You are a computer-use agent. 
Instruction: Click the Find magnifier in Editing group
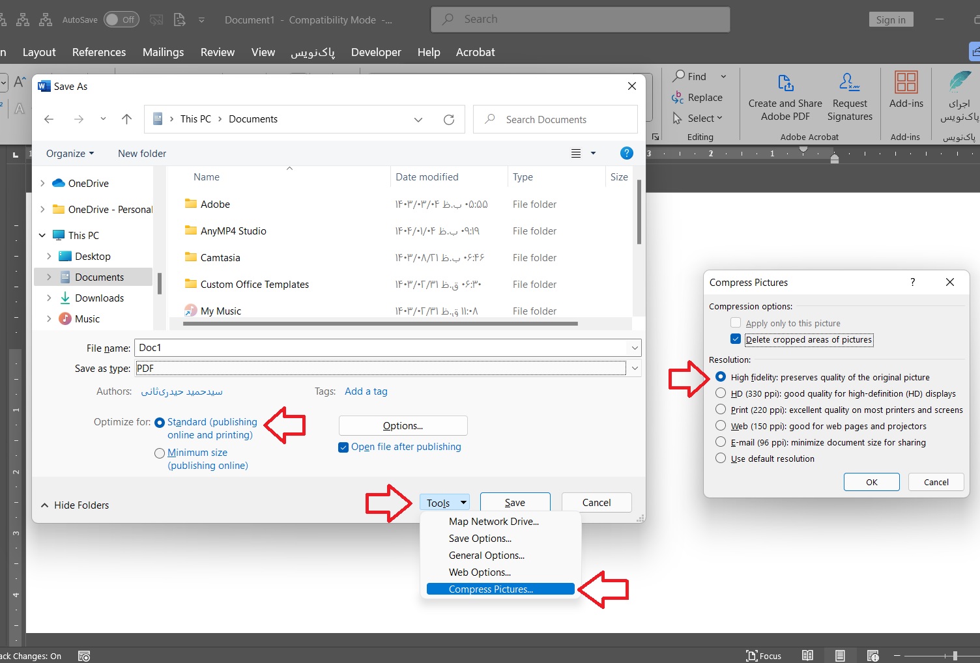679,76
